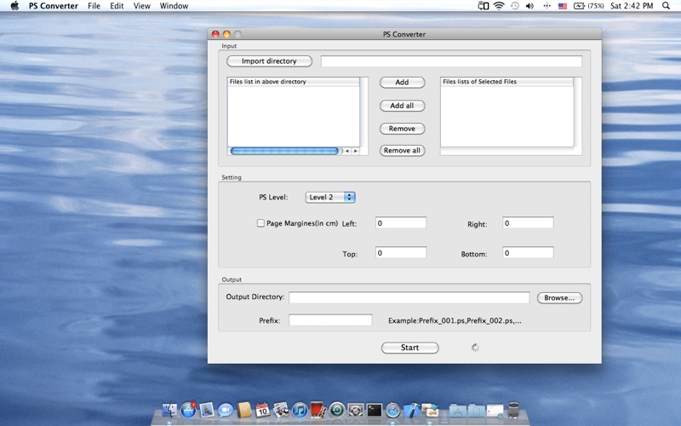Image resolution: width=681 pixels, height=426 pixels.
Task: Open the Mail stamp icon in the Dock
Action: pos(207,410)
